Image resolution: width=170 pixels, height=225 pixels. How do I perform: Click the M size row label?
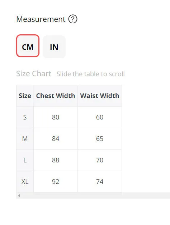pos(25,139)
